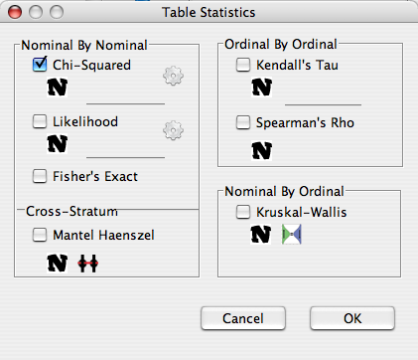
Task: Click the N icon under Mantel Haenszel
Action: tap(58, 264)
